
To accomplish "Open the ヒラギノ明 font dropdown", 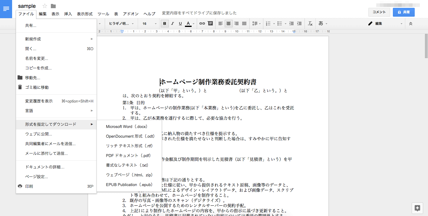I will point(121,24).
